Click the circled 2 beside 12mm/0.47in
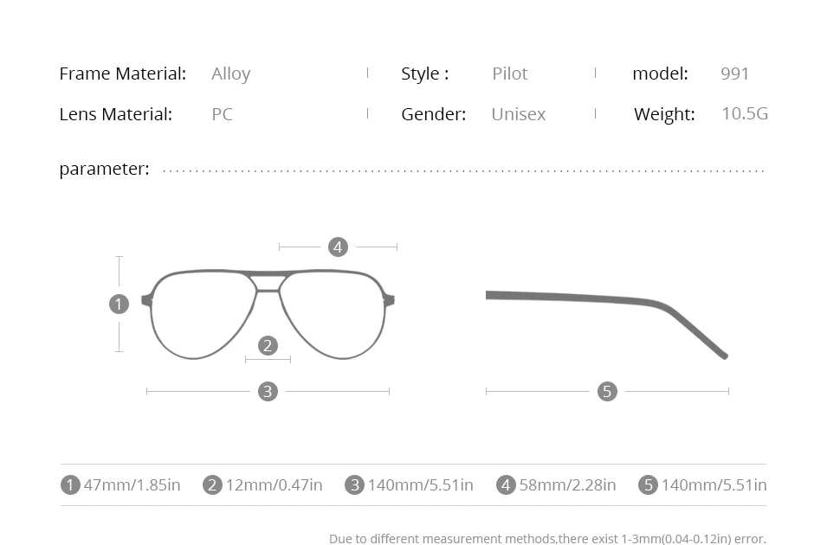The image size is (827, 545). coord(212,485)
